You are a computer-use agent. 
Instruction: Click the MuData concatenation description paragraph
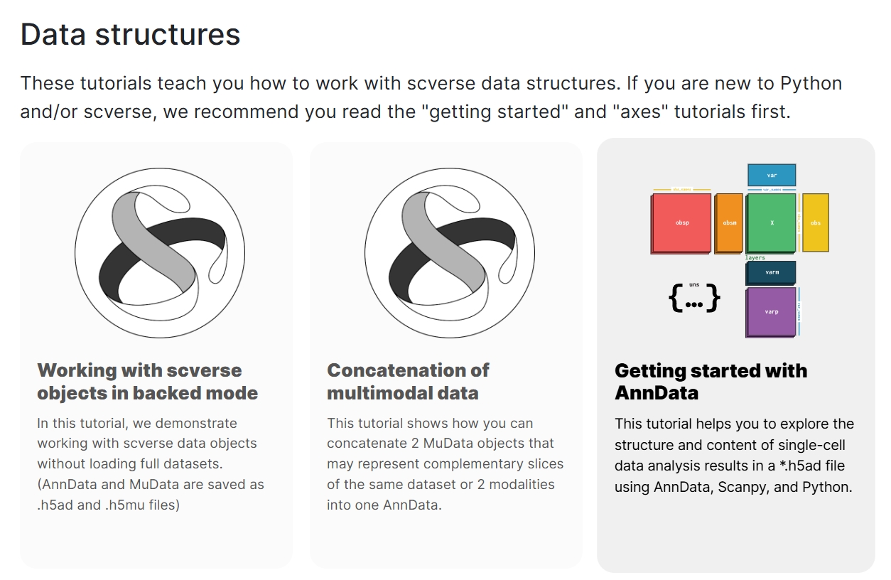coord(445,463)
